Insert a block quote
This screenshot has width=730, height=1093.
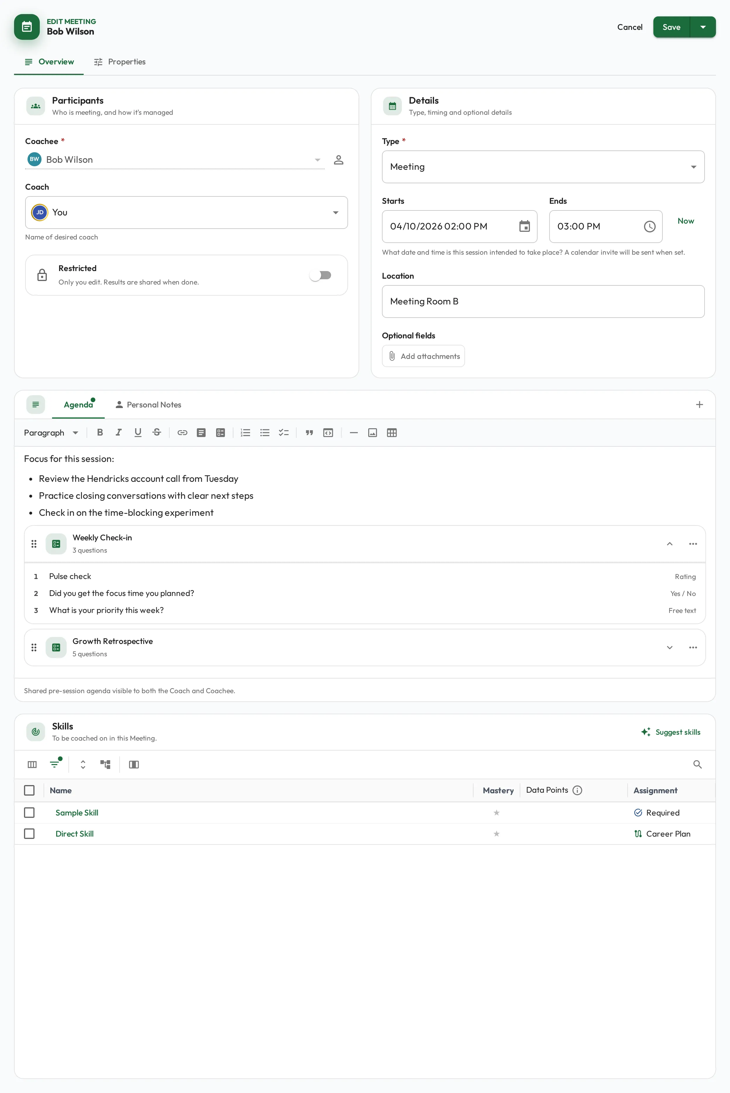(x=309, y=433)
